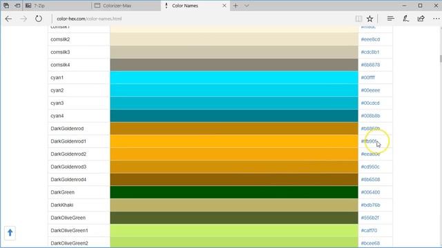
Task: Click the DarkGreen color swatch bar
Action: (234, 192)
